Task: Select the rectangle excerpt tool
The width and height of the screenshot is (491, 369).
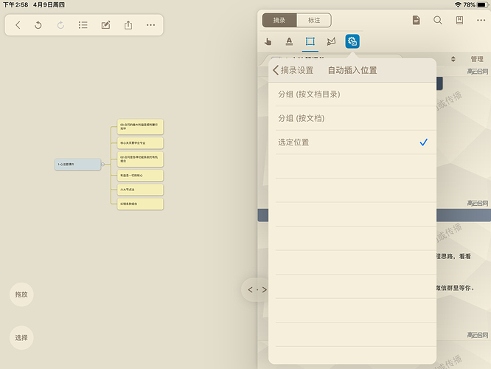Action: pos(310,41)
